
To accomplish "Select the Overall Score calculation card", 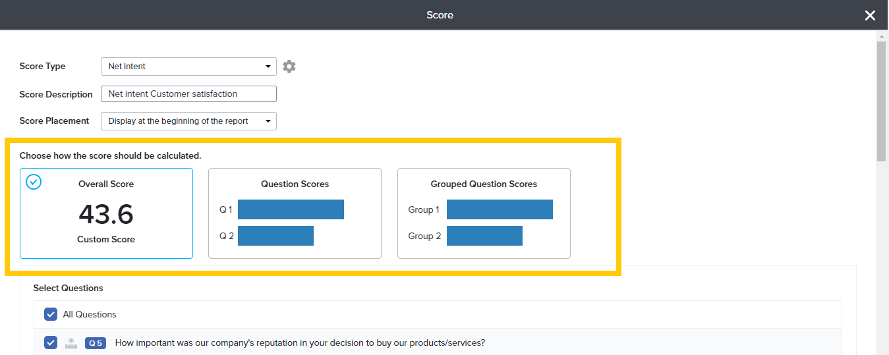I will [106, 213].
